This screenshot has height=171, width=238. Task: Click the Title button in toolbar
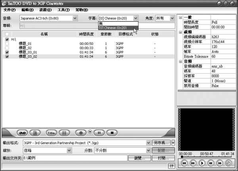coord(52,133)
